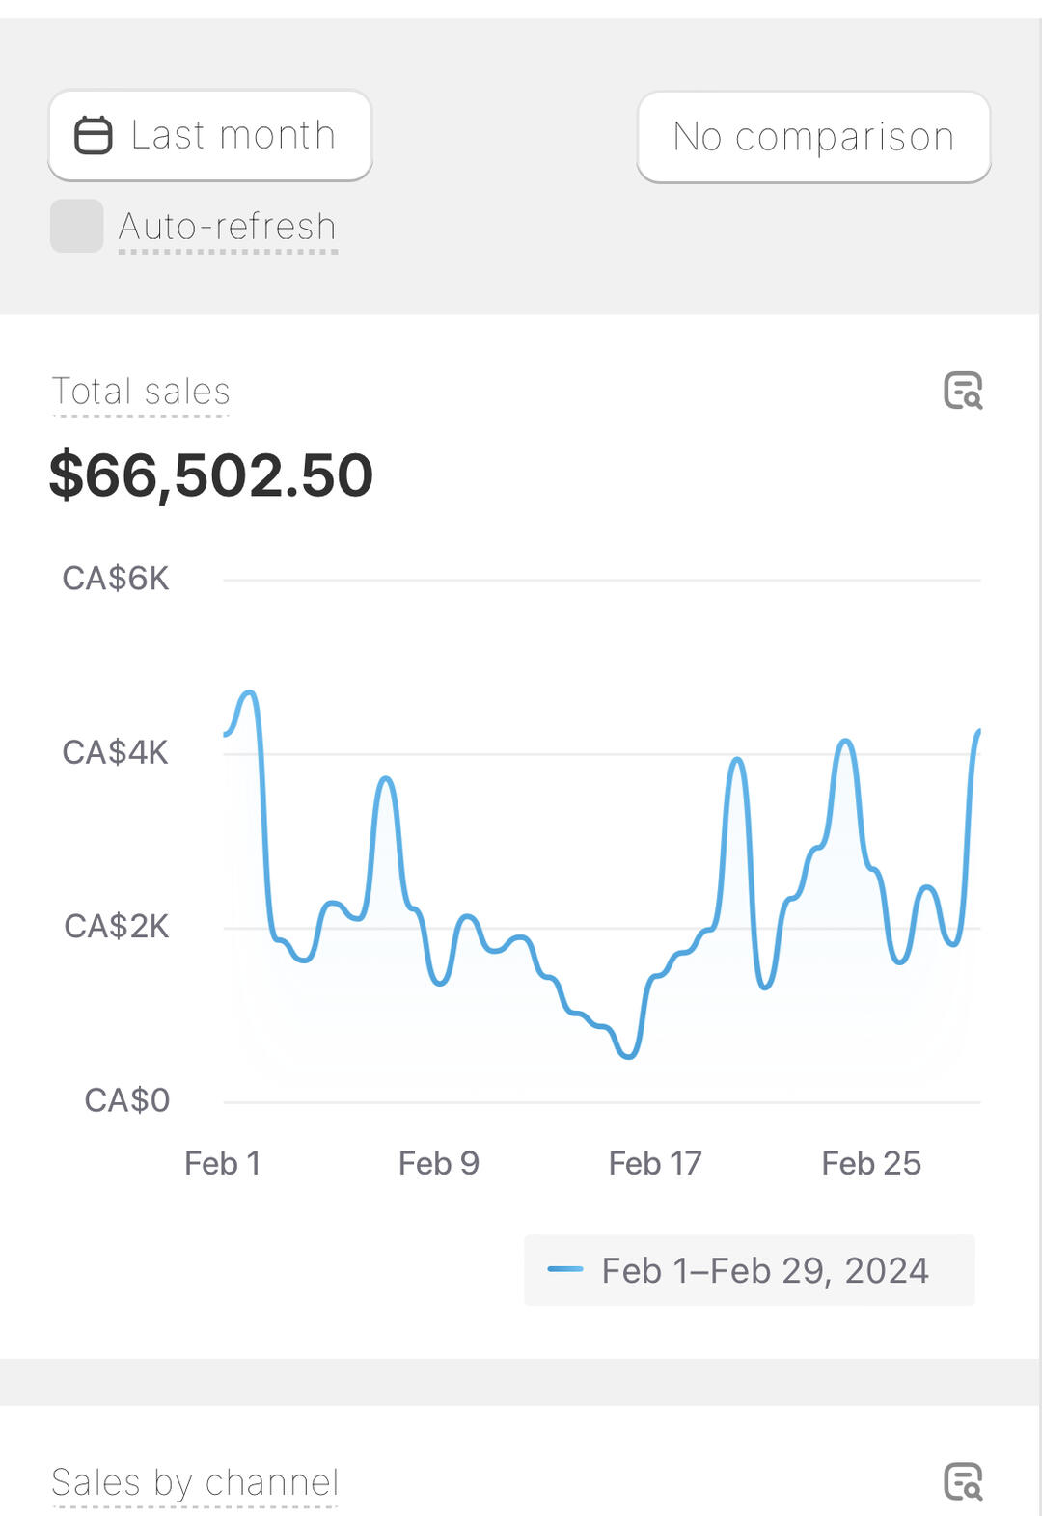Image resolution: width=1042 pixels, height=1516 pixels.
Task: Click the Total sales heading link
Action: 141,392
